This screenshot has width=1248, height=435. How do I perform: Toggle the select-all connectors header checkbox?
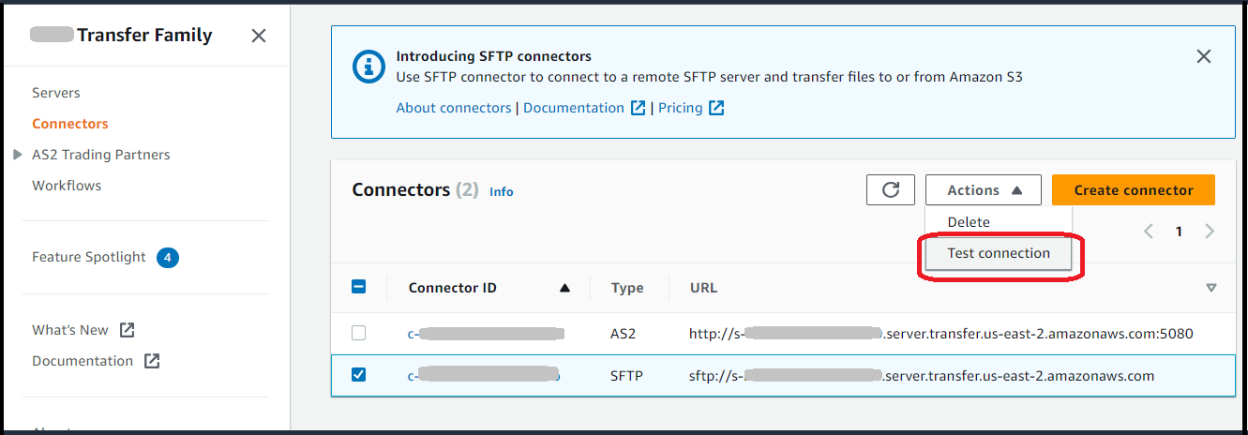click(358, 288)
